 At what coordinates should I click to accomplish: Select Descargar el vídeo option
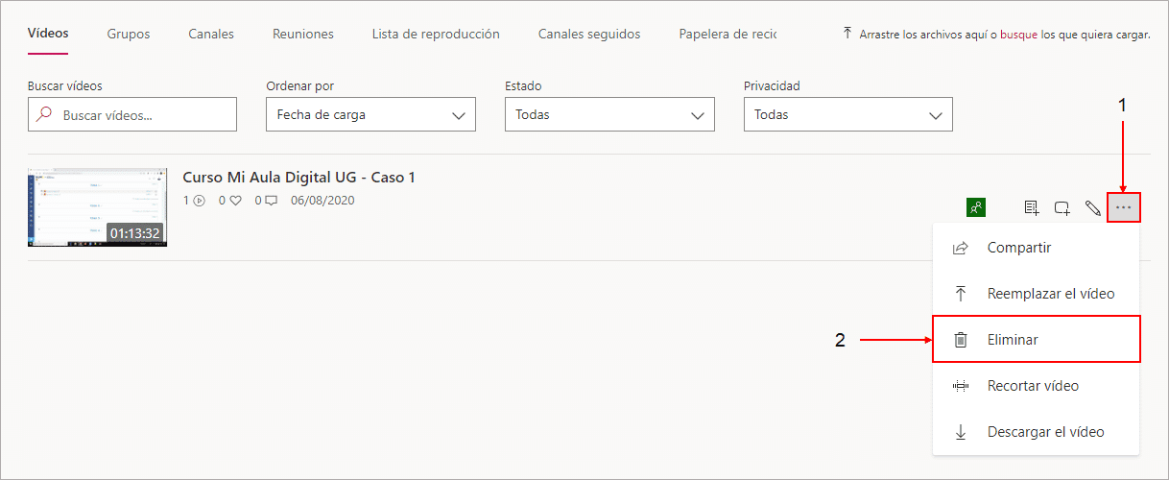[x=1037, y=432]
